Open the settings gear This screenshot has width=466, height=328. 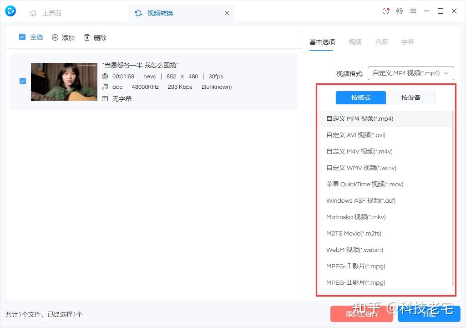[x=400, y=11]
